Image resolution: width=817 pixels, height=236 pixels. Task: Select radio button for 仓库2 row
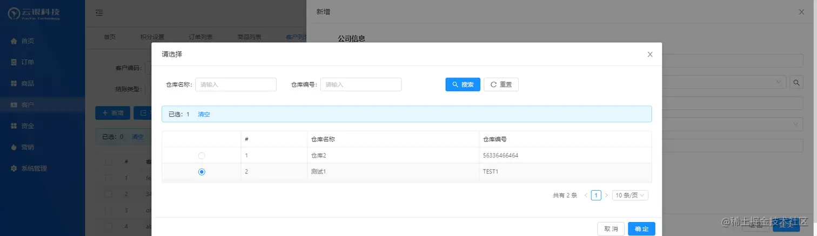(202, 155)
